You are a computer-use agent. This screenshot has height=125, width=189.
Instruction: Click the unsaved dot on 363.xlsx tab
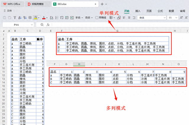(x=95, y=4)
